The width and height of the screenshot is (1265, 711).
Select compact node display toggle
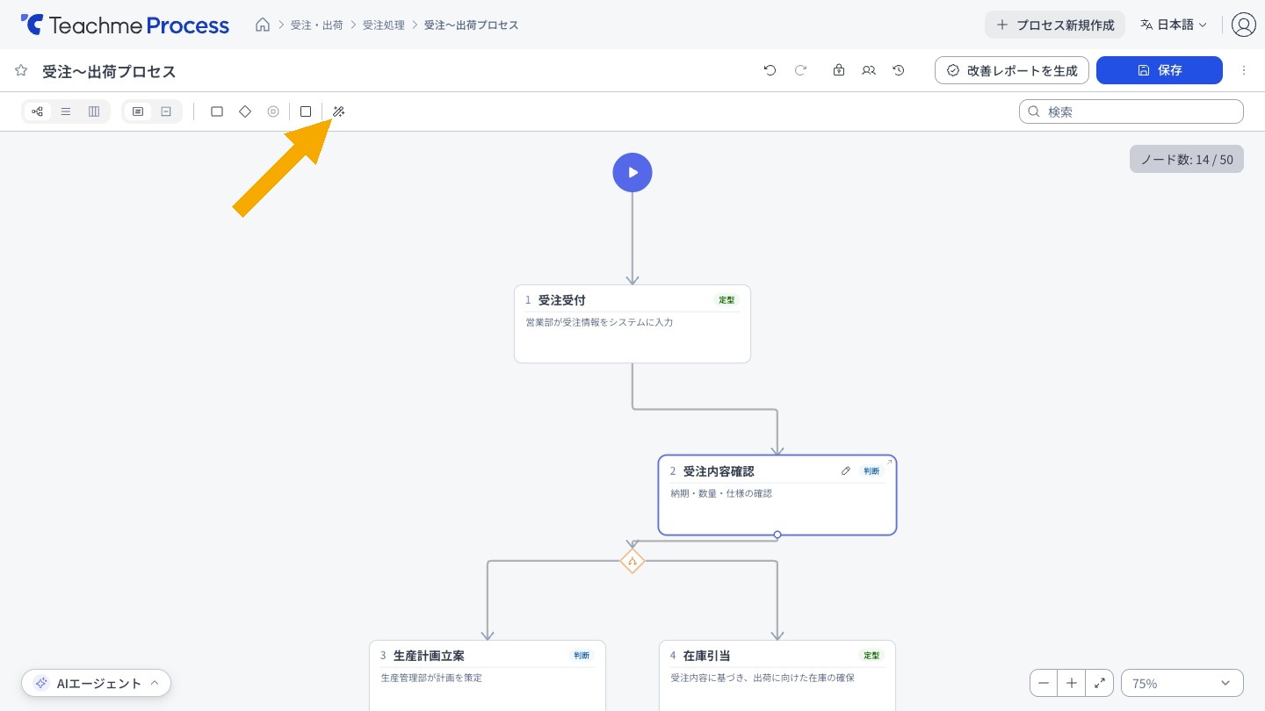coord(166,111)
